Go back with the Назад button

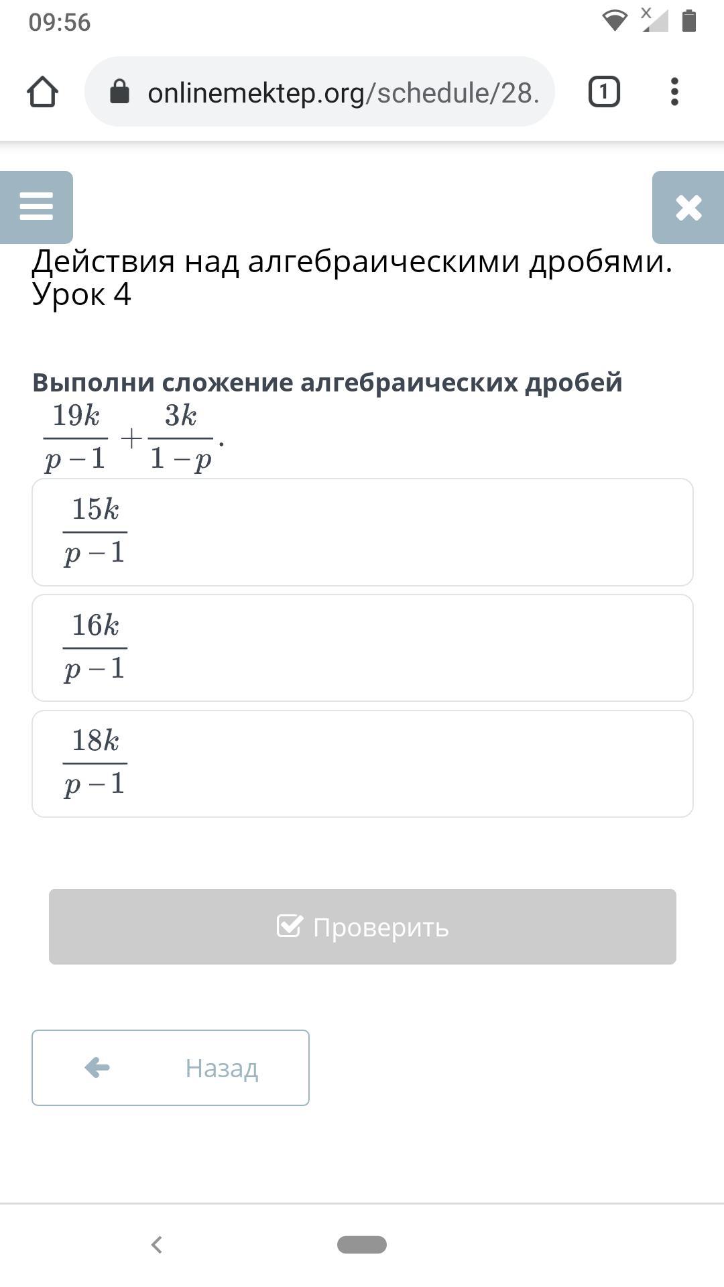(x=170, y=1068)
